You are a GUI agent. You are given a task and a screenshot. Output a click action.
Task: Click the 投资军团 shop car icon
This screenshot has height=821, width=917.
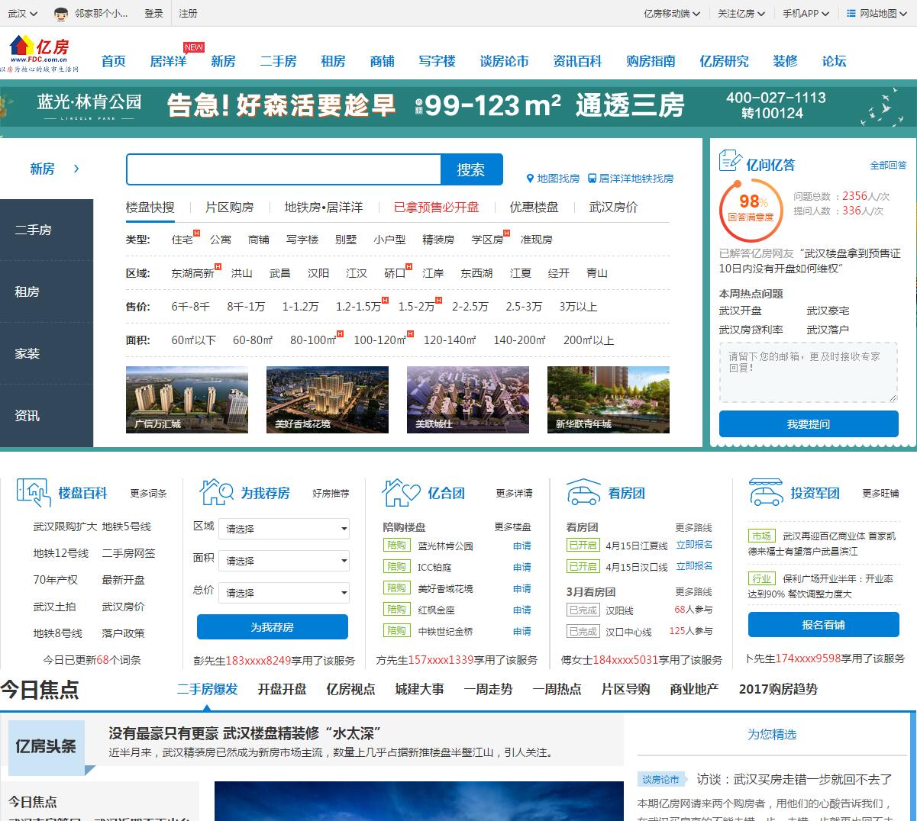point(766,493)
